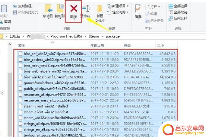This screenshot has width=206, height=137.
Task: Select file bins_win32.zip.vz.f03b4caf
Action: coord(98,77)
